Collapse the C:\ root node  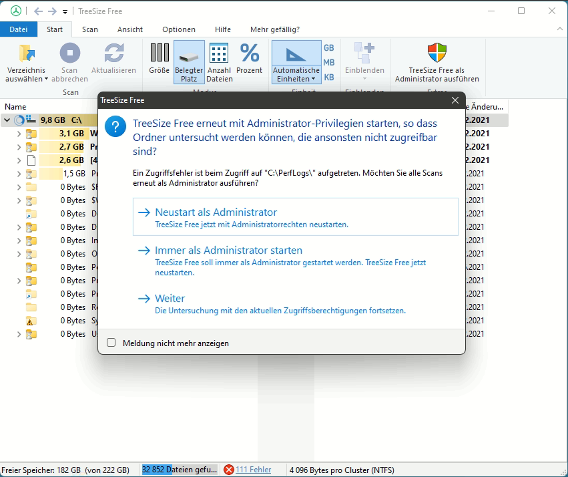point(7,120)
